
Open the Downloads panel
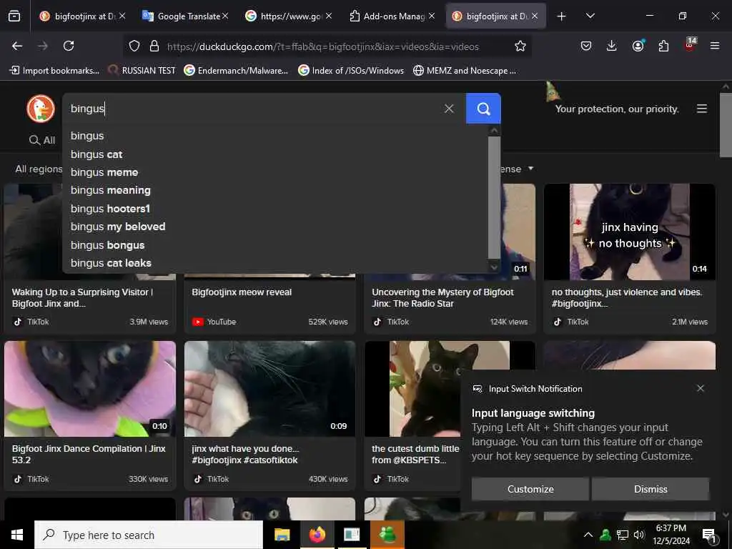click(612, 46)
